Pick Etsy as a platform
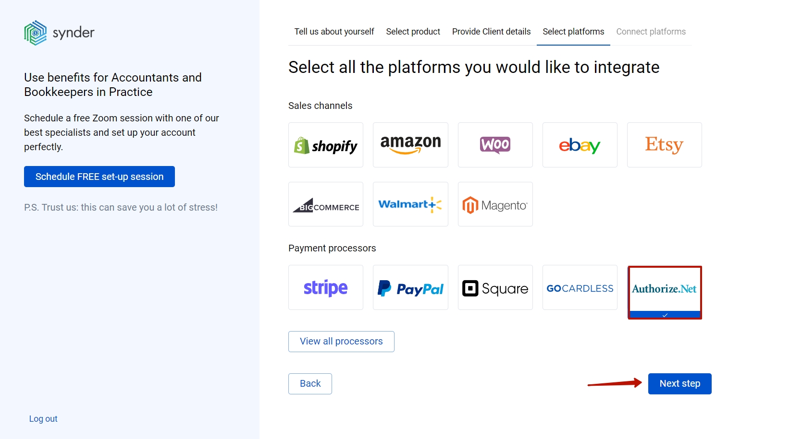Screen dimensions: 790x439 (664, 145)
